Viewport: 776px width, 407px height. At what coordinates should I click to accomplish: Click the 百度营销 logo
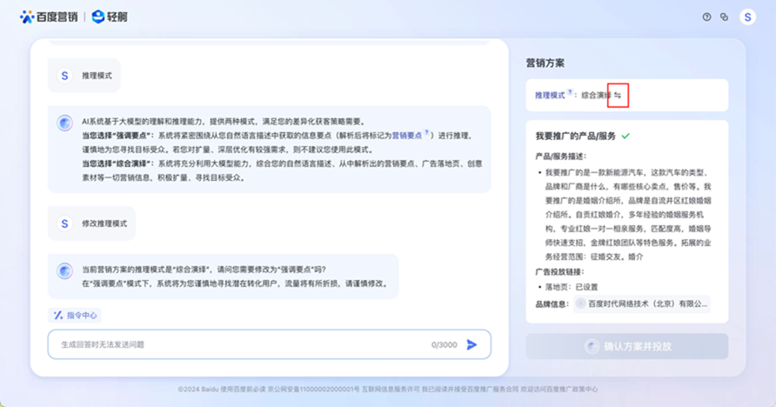pos(49,17)
